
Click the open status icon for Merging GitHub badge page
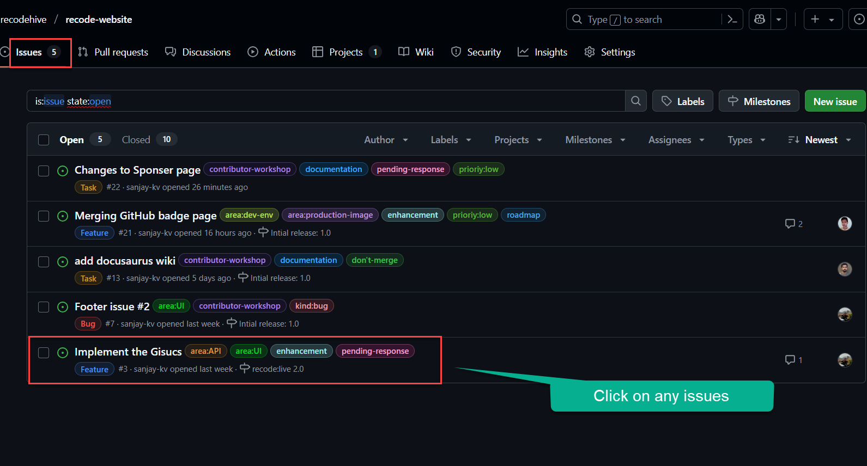(63, 216)
